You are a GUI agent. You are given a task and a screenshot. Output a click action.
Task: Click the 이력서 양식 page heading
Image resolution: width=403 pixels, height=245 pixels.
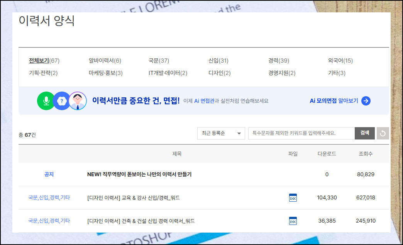click(47, 20)
